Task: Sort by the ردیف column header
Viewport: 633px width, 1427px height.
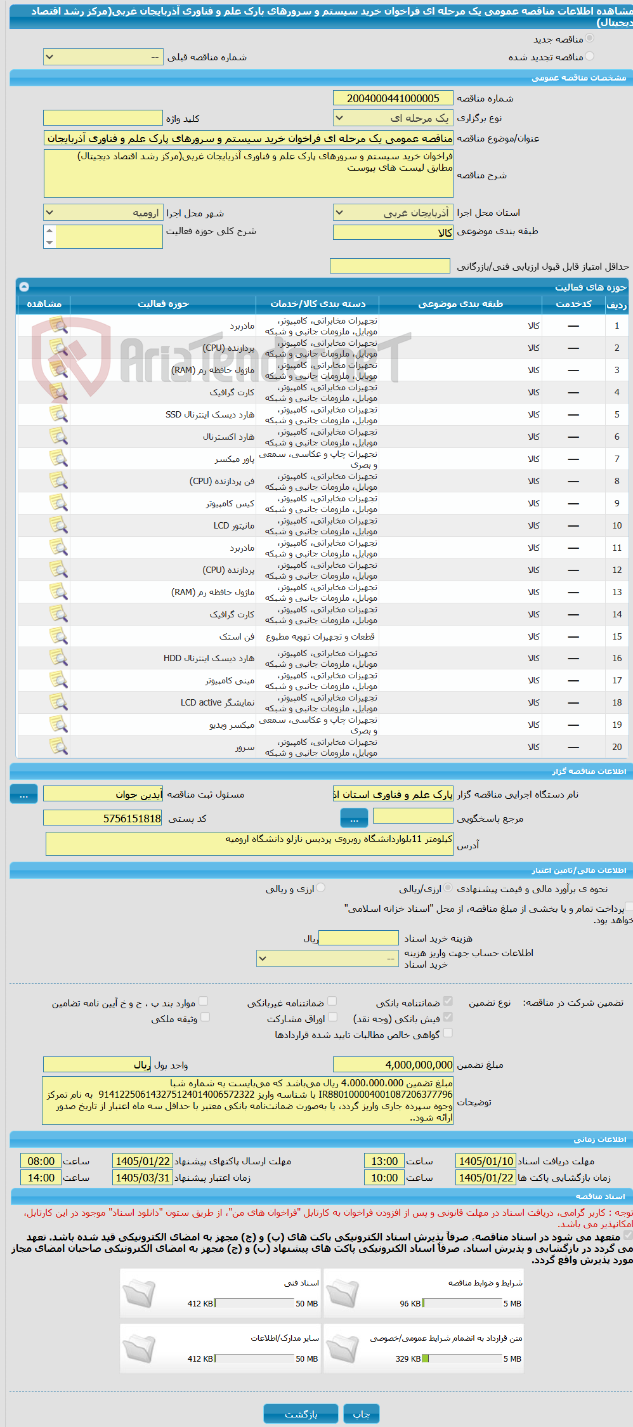Action: coord(617,304)
